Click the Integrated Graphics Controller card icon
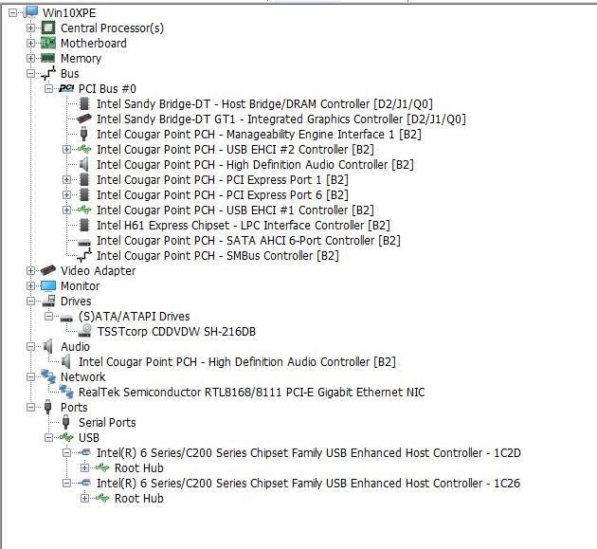 [83, 119]
